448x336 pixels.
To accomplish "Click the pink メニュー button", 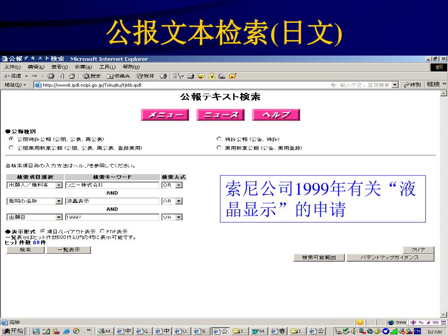I will tap(165, 115).
